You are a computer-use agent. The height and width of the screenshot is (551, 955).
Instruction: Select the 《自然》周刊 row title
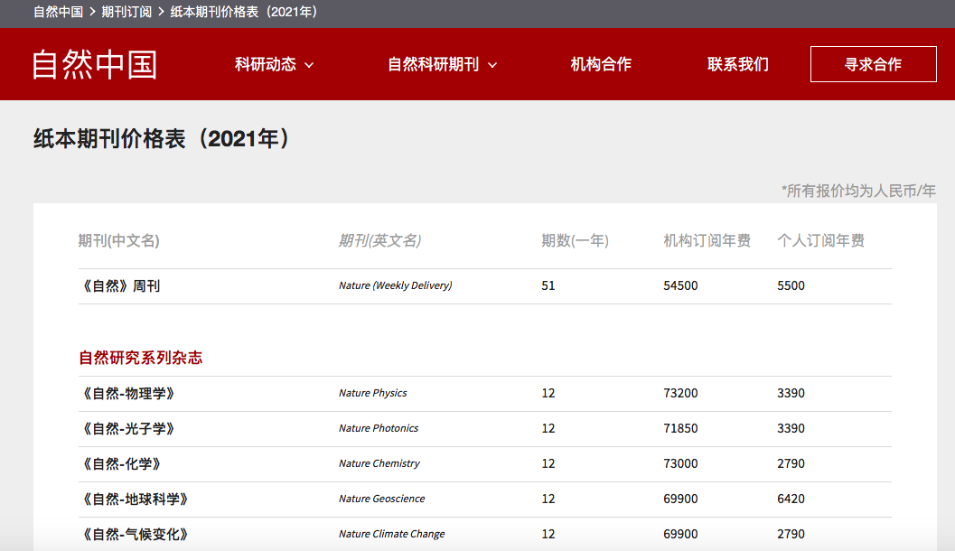coord(120,285)
